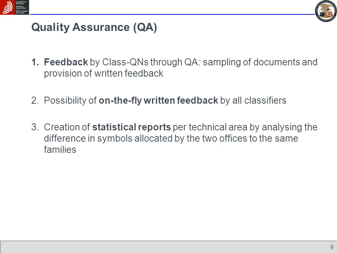Click the USPTO round seal emblem

click(326, 11)
